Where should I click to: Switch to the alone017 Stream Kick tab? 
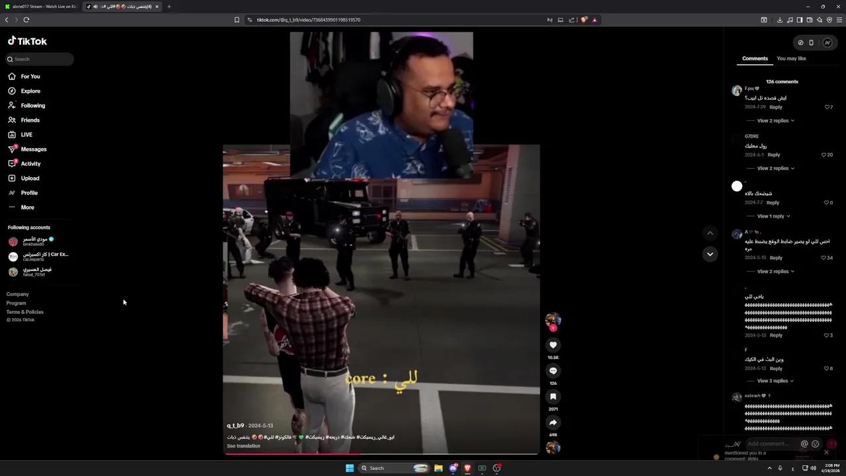41,7
